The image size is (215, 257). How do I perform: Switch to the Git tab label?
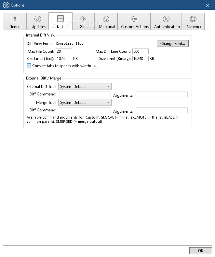click(x=82, y=27)
